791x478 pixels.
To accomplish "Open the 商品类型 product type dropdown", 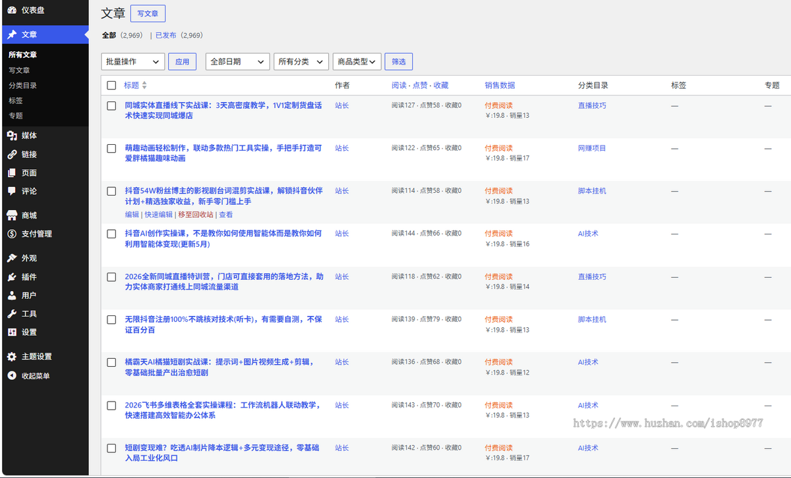I will pos(357,61).
